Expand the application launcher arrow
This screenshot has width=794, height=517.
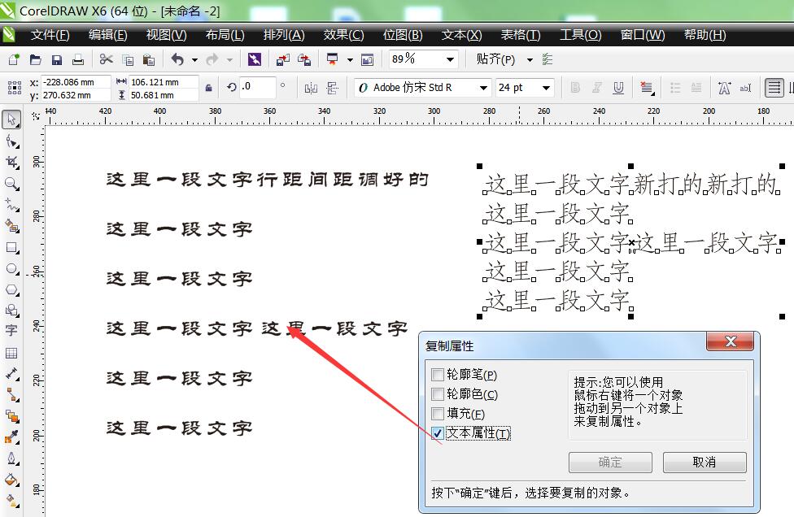tap(350, 59)
